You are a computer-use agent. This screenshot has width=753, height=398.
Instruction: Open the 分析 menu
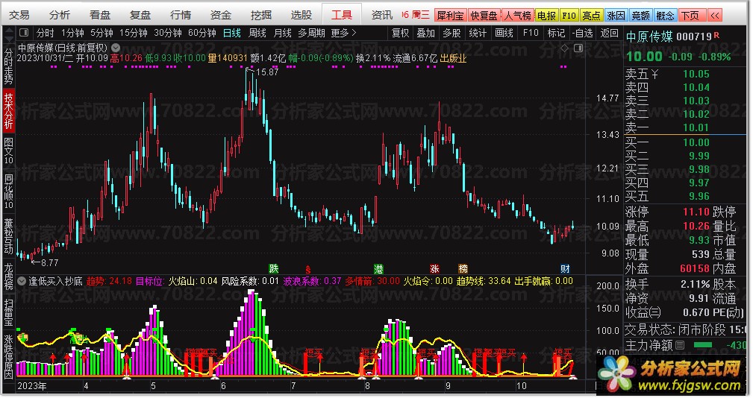(60, 16)
